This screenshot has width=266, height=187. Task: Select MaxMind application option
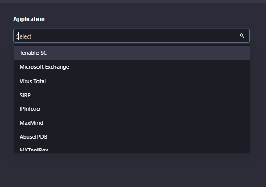[132, 123]
